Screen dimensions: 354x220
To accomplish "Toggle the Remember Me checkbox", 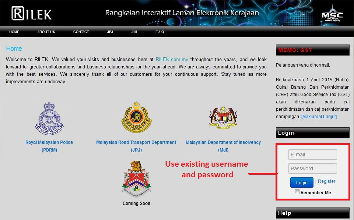I will (x=297, y=192).
